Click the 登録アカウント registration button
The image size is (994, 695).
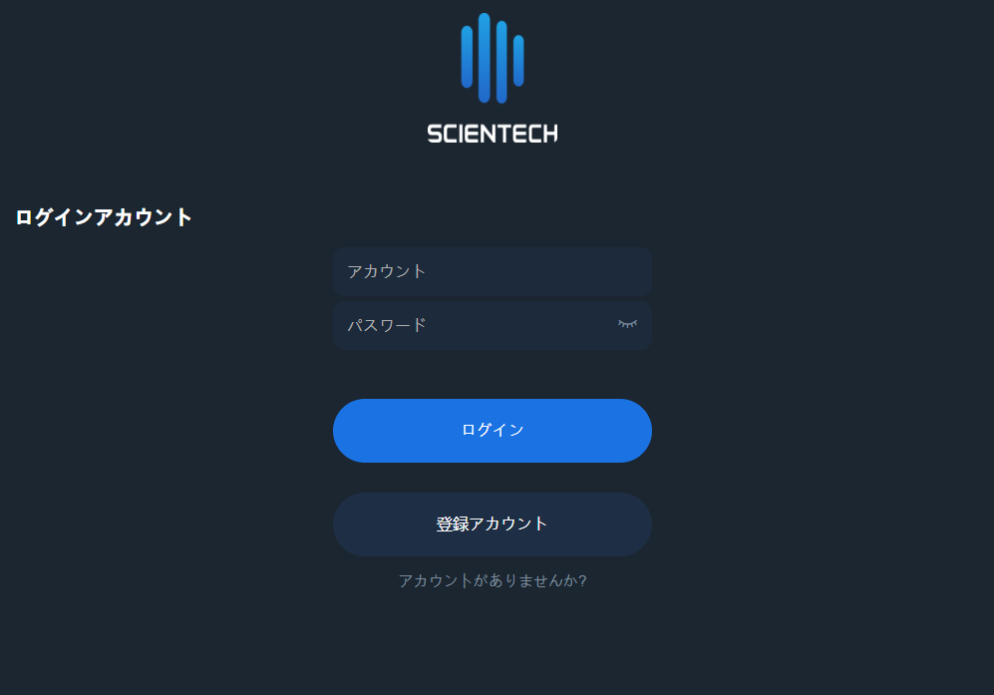point(493,523)
